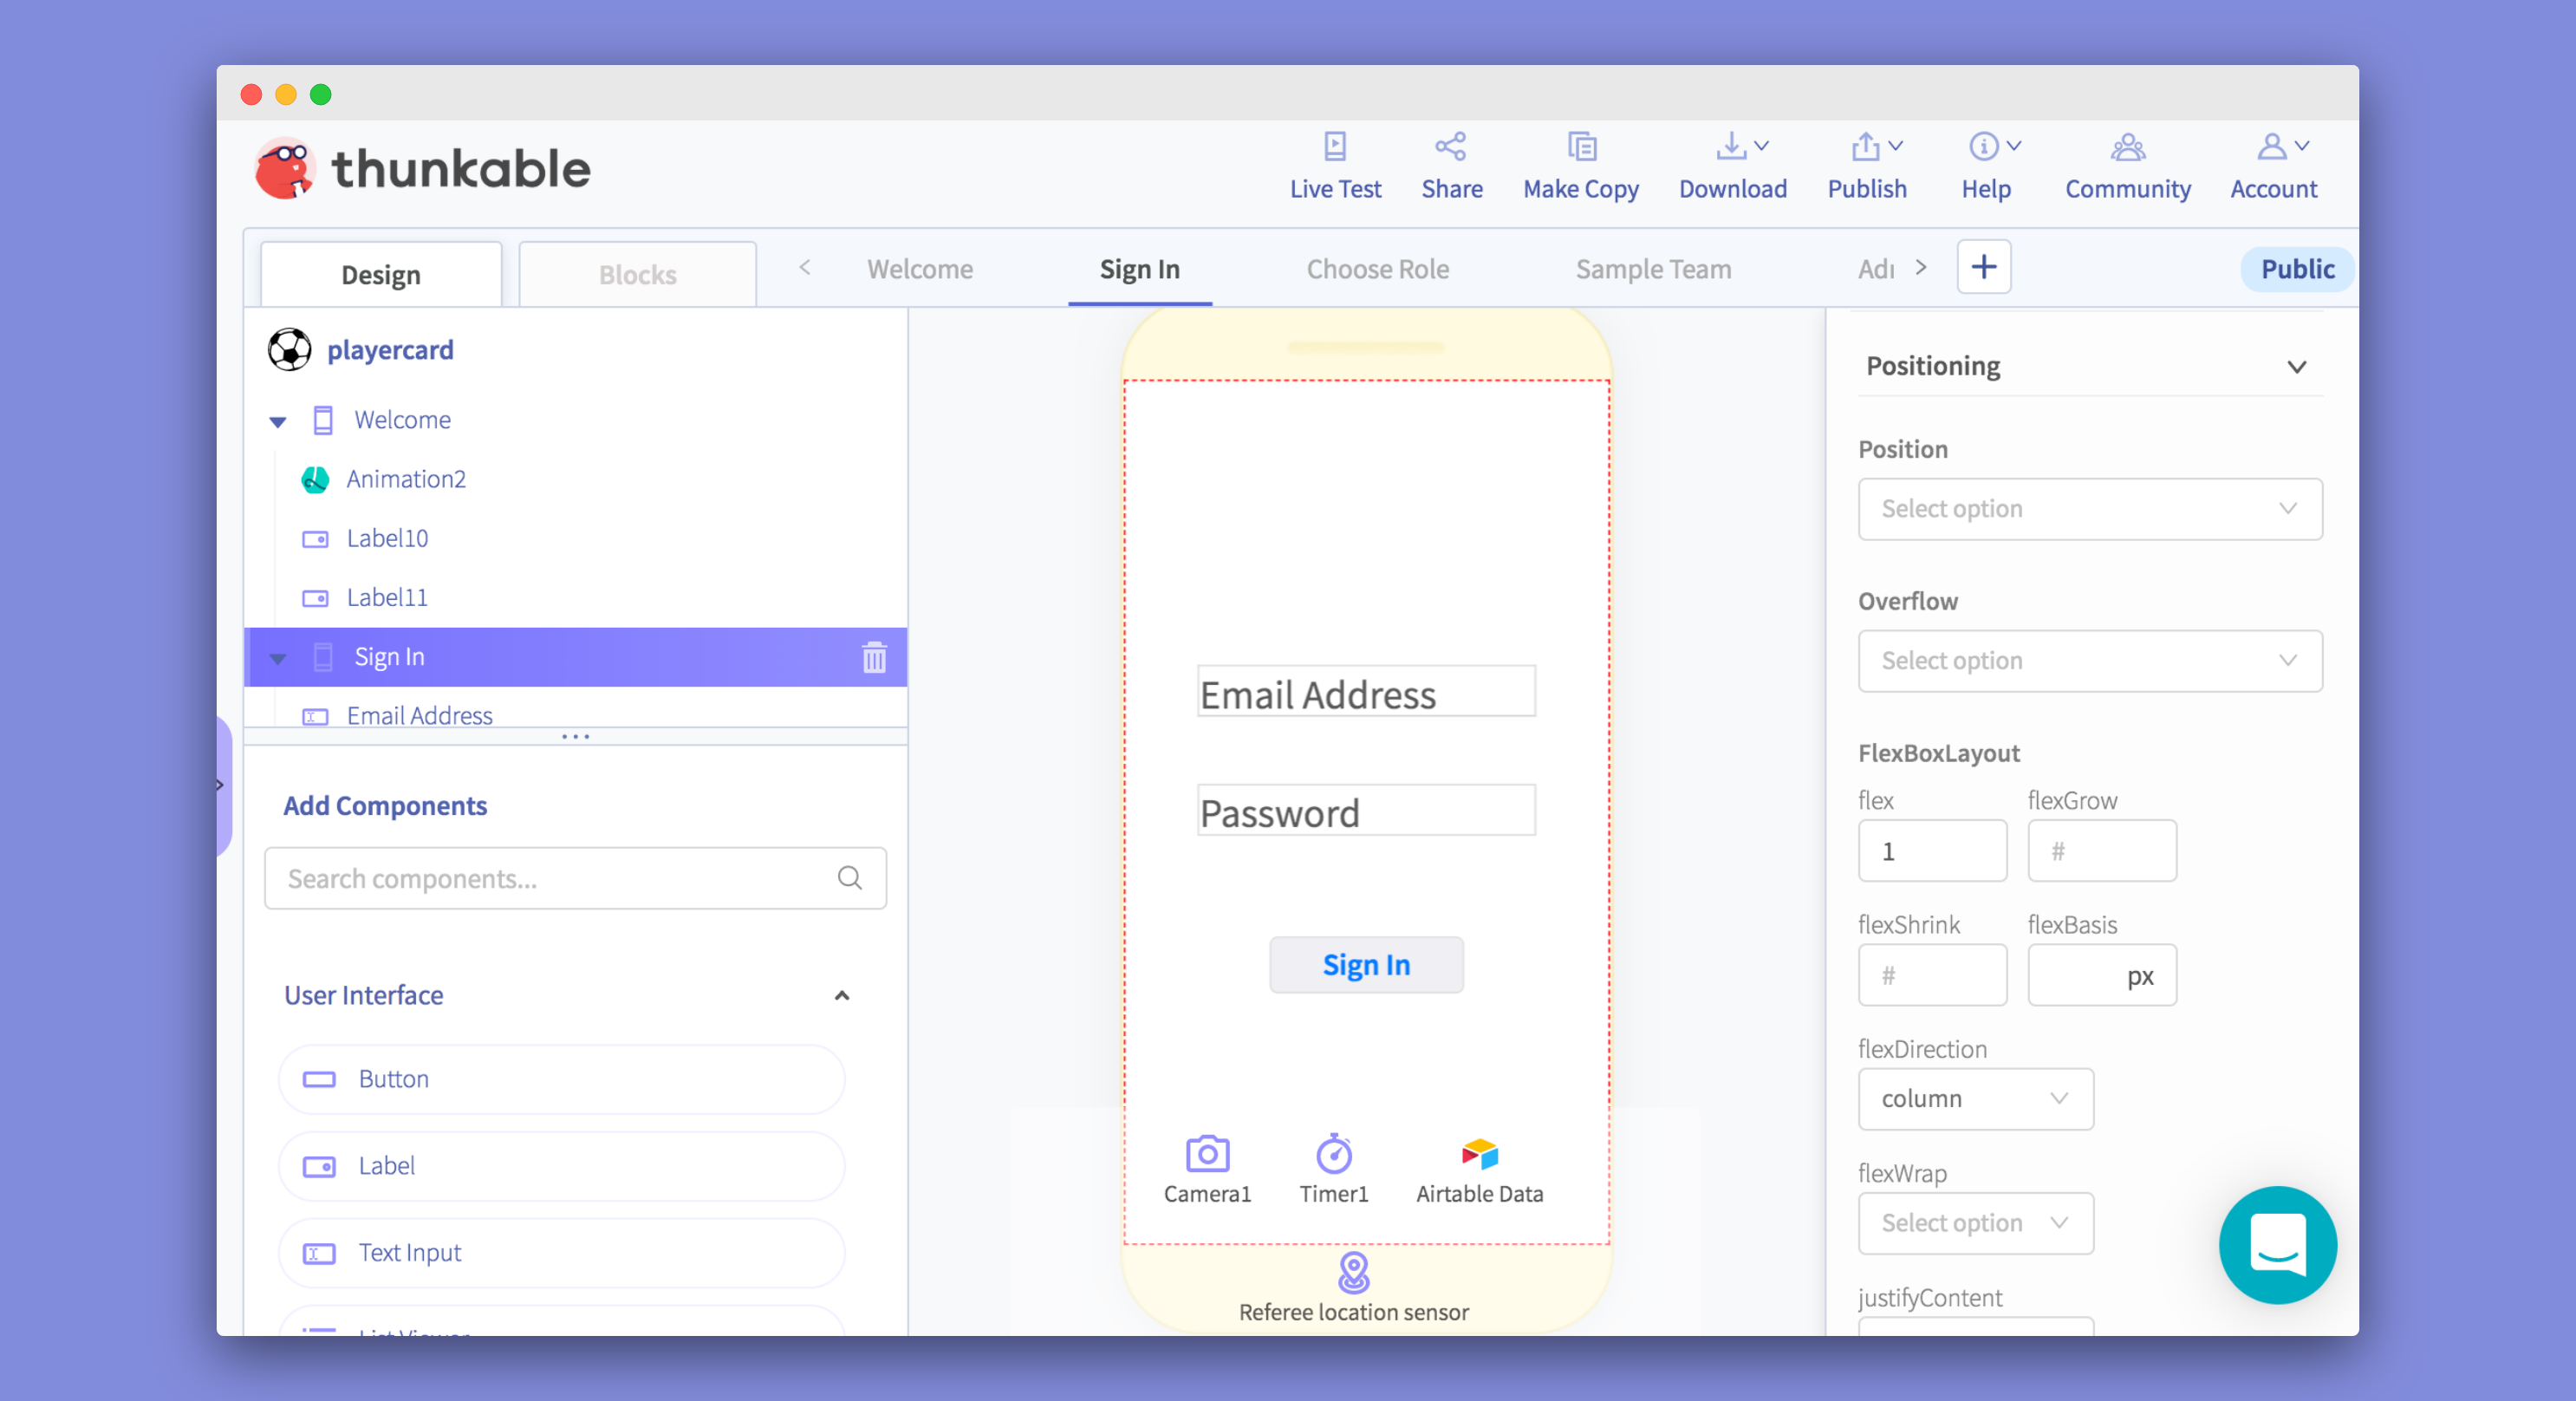Image resolution: width=2576 pixels, height=1401 pixels.
Task: Collapse the User Interface section
Action: tap(842, 996)
